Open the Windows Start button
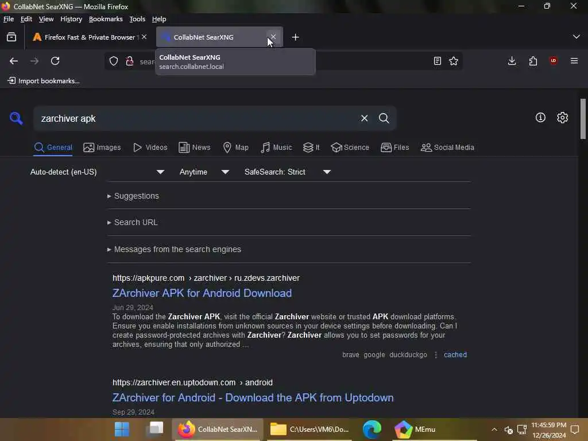The height and width of the screenshot is (441, 588). (x=122, y=430)
